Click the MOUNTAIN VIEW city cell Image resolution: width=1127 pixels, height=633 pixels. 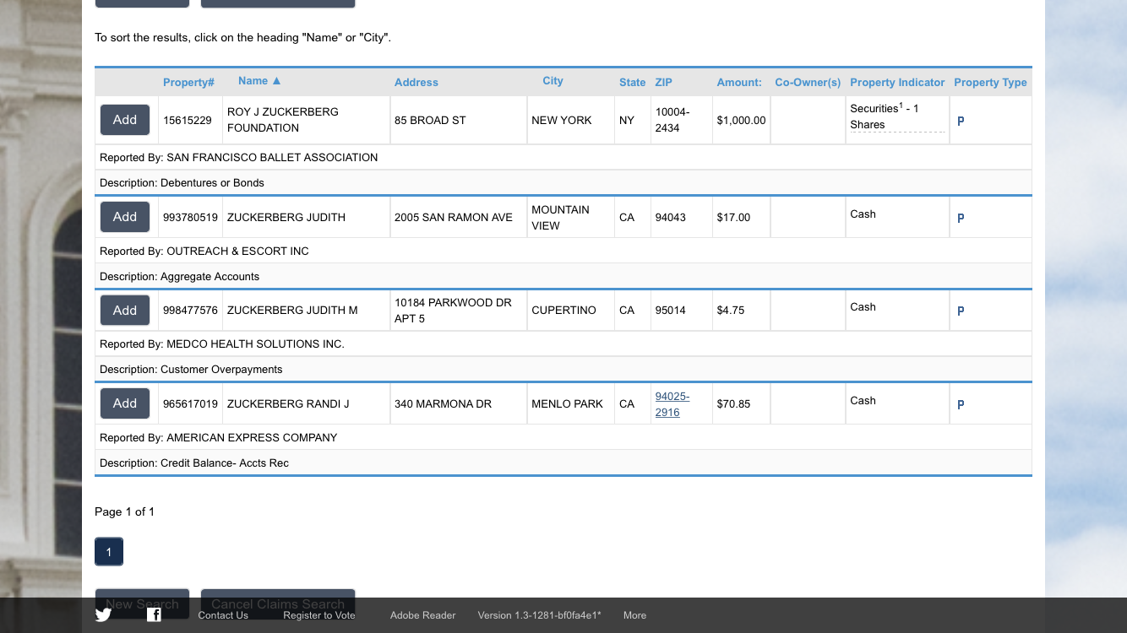571,217
